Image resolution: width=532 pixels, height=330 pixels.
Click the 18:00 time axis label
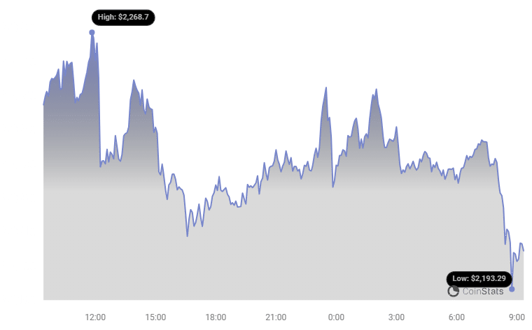coord(216,317)
